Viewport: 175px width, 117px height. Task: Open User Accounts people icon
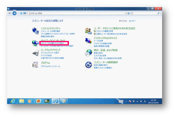coord(88,31)
